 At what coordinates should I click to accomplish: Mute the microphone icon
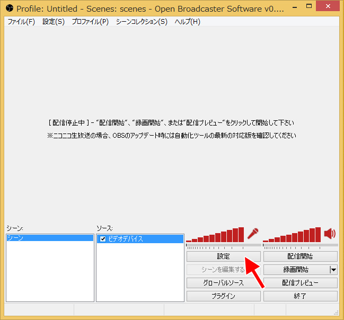253,234
